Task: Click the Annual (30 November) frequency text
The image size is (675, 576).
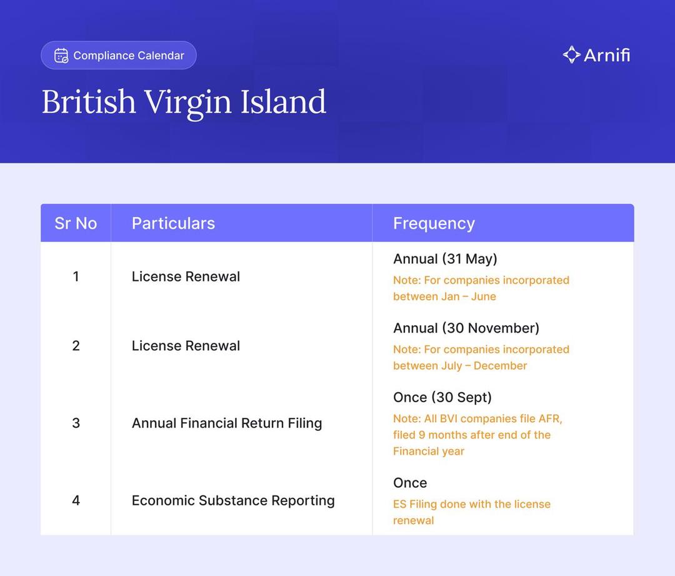Action: (x=466, y=328)
